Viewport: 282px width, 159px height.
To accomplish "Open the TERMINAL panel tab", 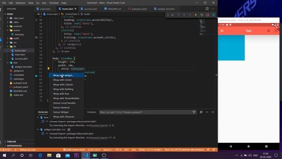I will click(x=92, y=112).
